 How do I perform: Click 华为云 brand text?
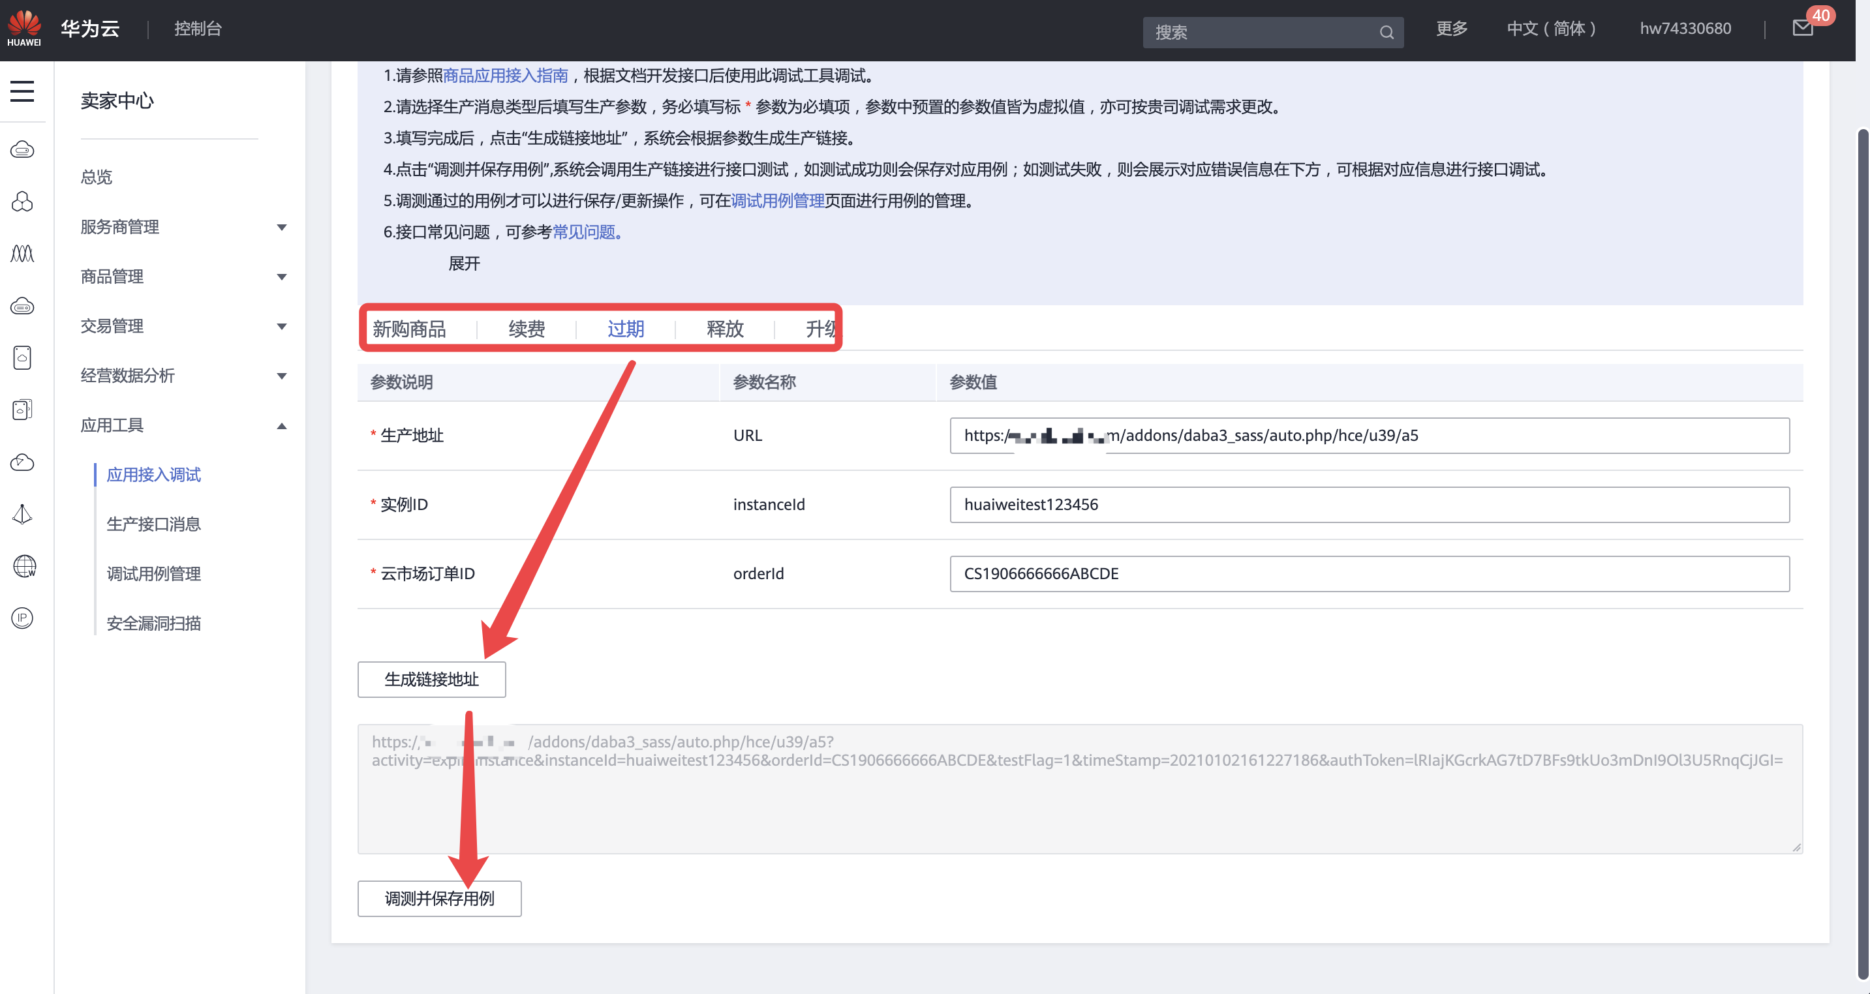coord(90,28)
